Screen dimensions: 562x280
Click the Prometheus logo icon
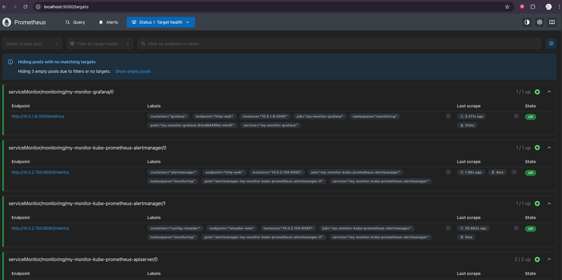(x=7, y=22)
